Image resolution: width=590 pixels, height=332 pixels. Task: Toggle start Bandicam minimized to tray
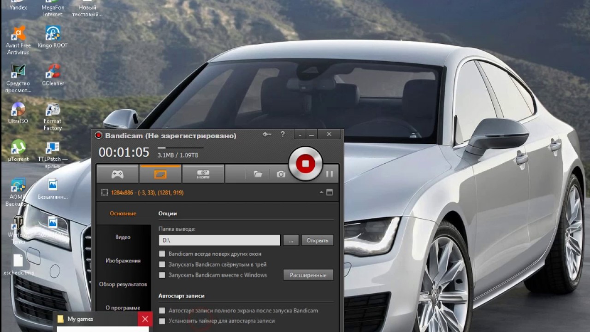[162, 264]
